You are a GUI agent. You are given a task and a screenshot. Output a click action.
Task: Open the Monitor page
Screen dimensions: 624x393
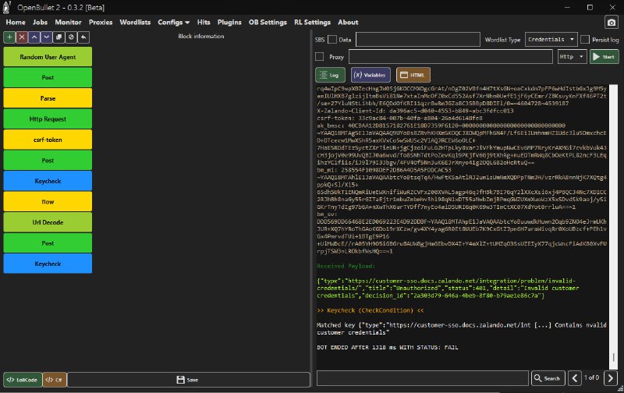click(68, 23)
